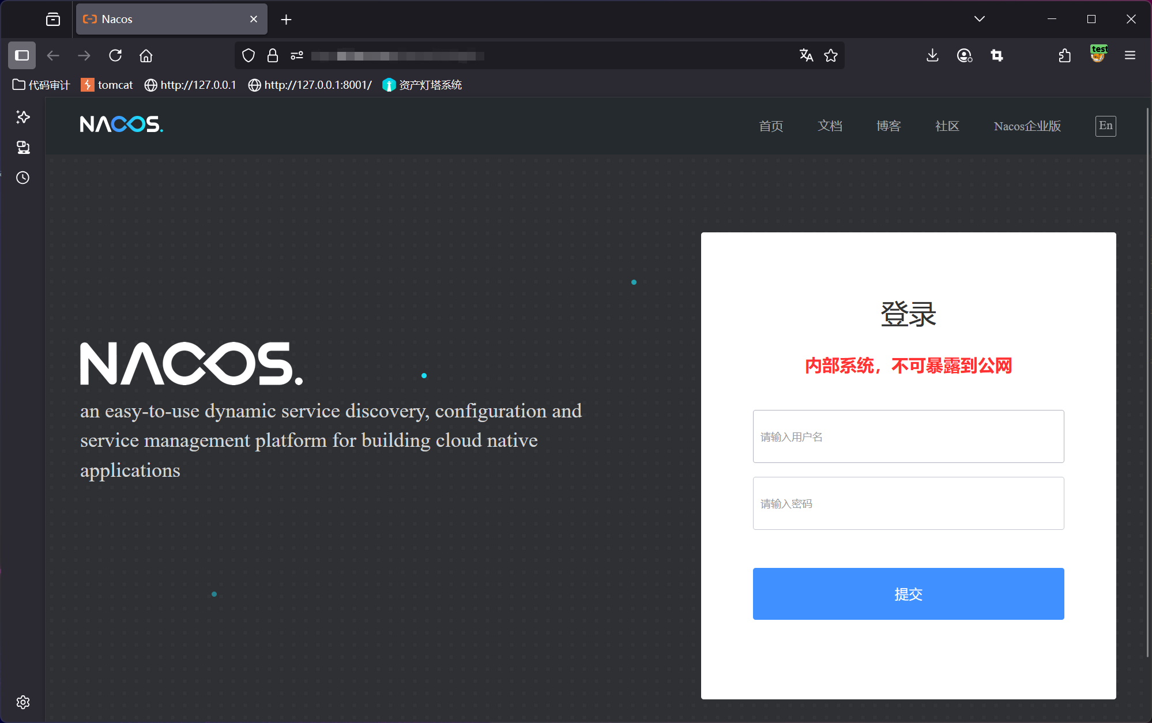Focus the username input field
Image resolution: width=1152 pixels, height=723 pixels.
[908, 436]
